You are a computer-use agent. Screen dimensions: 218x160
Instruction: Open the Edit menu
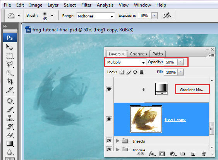[x=20, y=5]
